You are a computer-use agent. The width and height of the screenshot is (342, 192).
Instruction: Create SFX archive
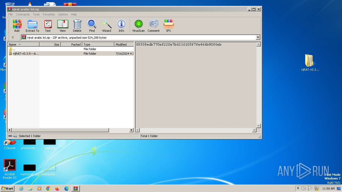click(168, 26)
